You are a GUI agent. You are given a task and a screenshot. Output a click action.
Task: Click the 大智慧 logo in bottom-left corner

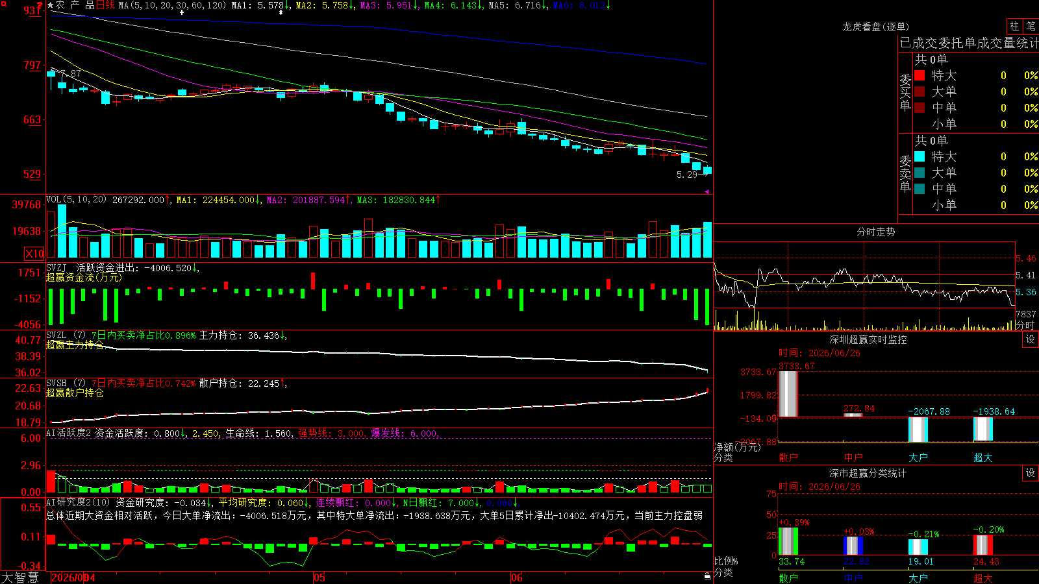[20, 578]
